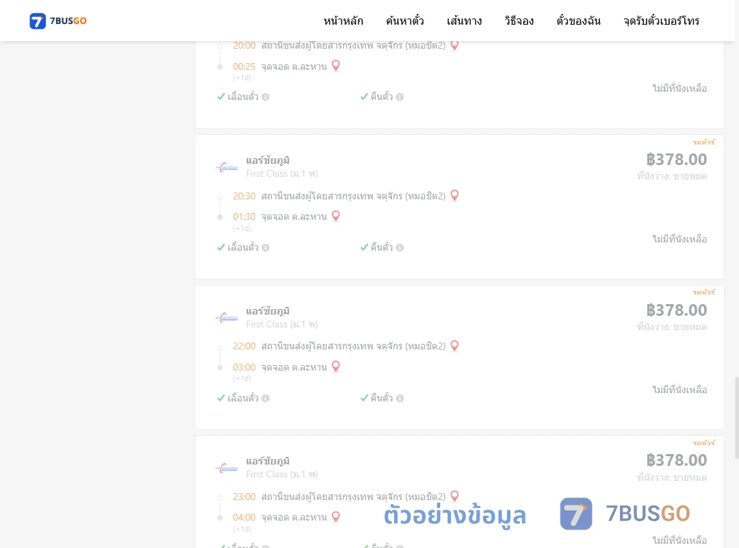Open the วิธีจอง menu item
The height and width of the screenshot is (548, 739).
tap(519, 21)
